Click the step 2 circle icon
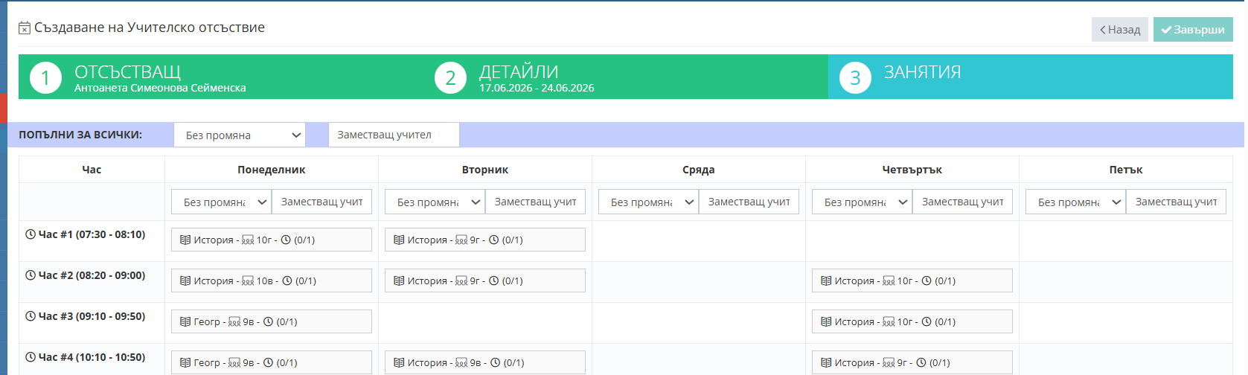Viewport: 1248px width, 375px height. pyautogui.click(x=450, y=78)
